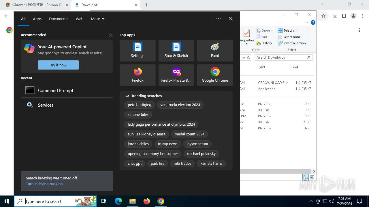Open Chrome profile avatar
This screenshot has width=369, height=207.
pos(353,16)
